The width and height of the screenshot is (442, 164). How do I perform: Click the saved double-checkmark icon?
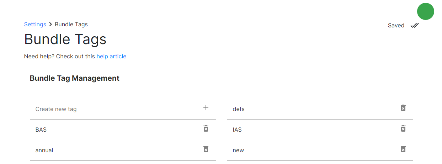(415, 26)
